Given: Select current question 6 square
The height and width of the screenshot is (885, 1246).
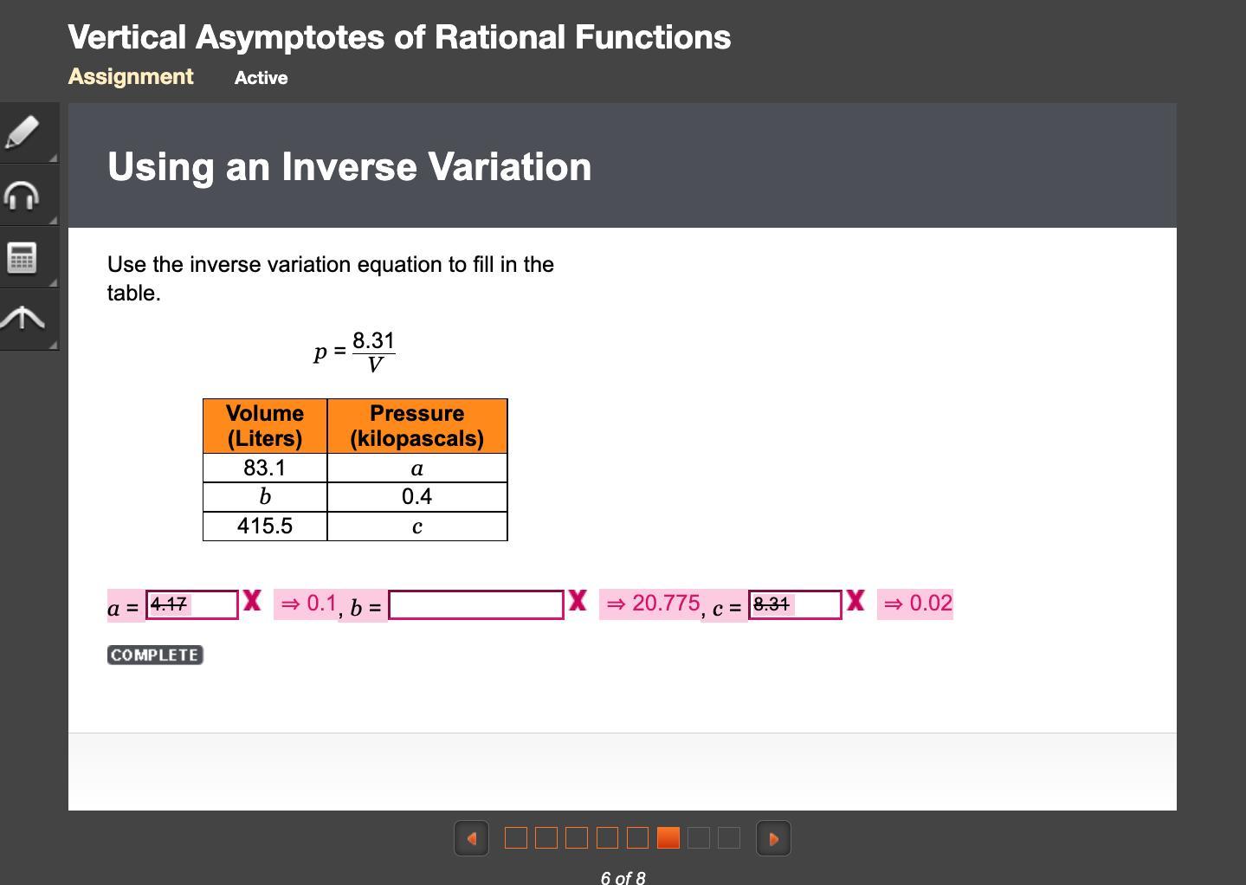Looking at the screenshot, I should (668, 837).
